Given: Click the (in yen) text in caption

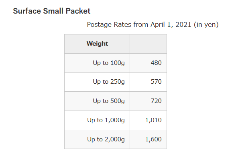Looking at the screenshot, I should (206, 24).
